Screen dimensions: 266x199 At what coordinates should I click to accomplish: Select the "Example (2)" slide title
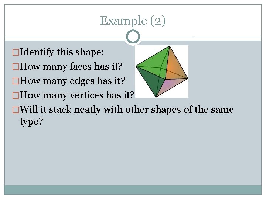pos(133,21)
